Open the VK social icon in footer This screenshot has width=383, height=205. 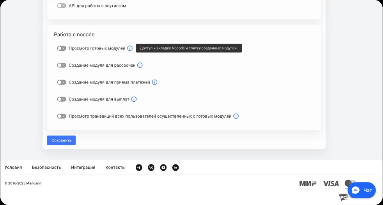point(151,168)
